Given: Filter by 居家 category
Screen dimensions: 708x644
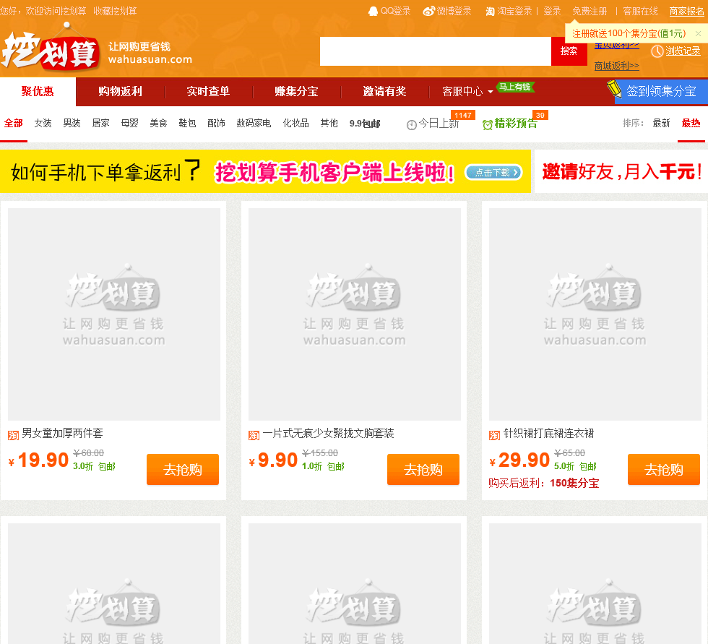Looking at the screenshot, I should click(x=100, y=123).
